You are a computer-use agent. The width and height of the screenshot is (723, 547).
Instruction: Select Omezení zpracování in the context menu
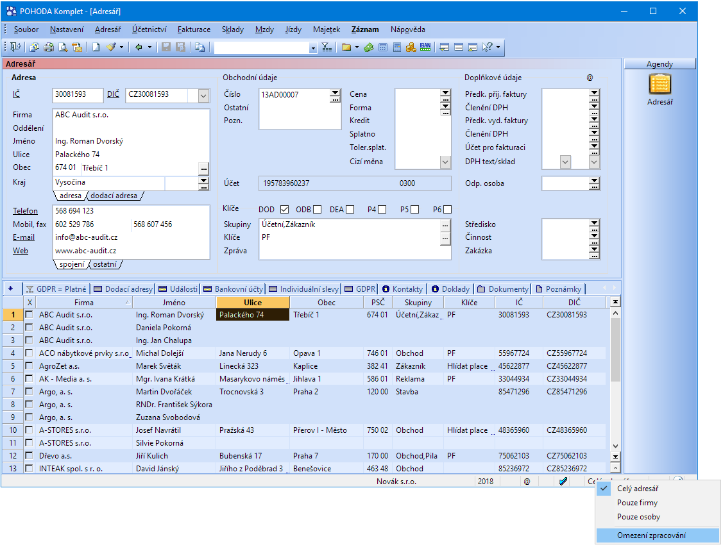(651, 535)
